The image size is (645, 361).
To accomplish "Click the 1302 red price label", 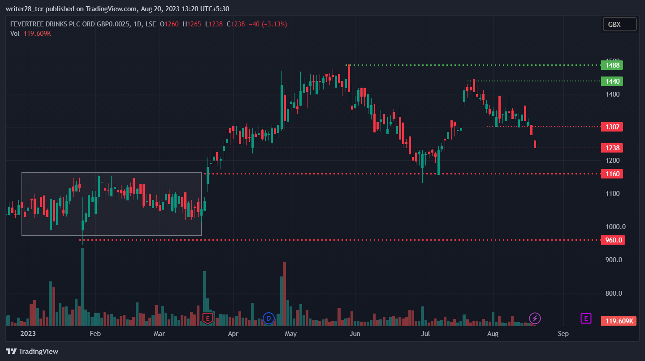I will [x=612, y=127].
